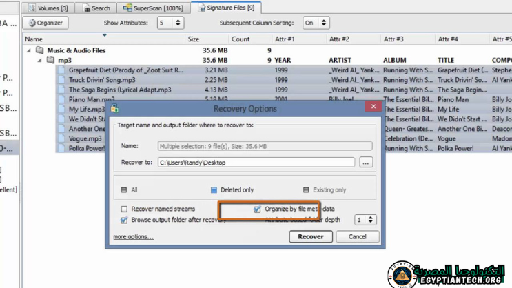Collapse the mp3 folder node

[x=39, y=60]
